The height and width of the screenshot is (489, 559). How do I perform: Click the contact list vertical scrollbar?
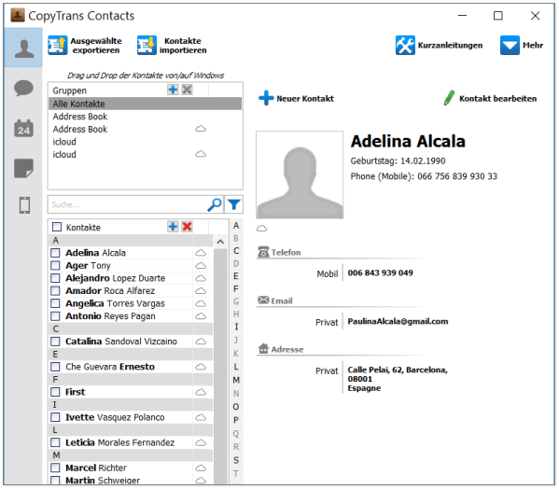pyautogui.click(x=220, y=366)
